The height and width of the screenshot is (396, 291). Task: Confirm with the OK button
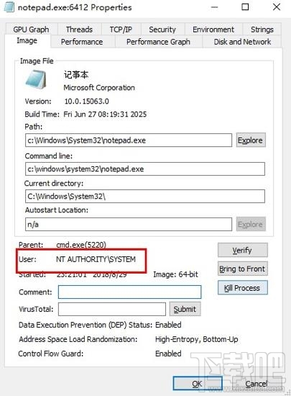198,383
